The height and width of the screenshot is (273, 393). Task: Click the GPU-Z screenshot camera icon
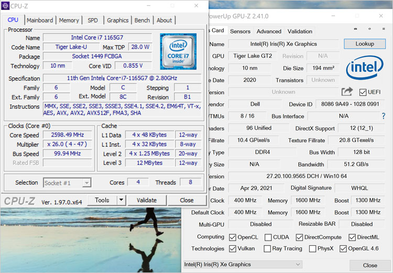pyautogui.click(x=355, y=29)
